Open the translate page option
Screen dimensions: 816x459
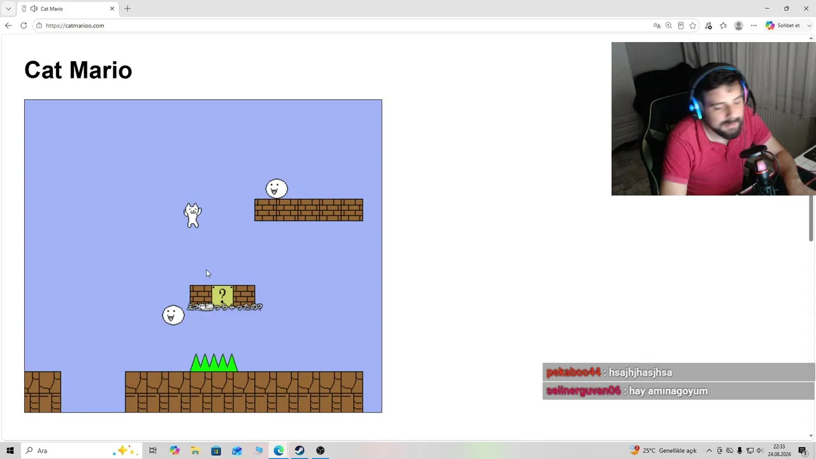(657, 25)
